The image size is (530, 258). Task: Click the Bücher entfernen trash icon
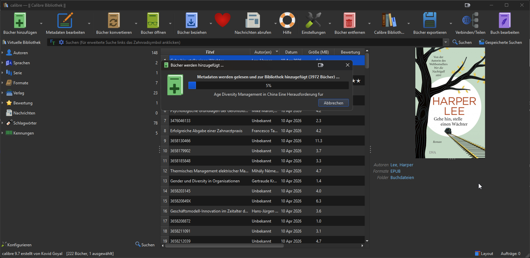click(349, 21)
